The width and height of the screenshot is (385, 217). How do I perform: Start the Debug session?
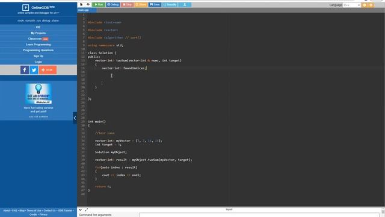113,4
